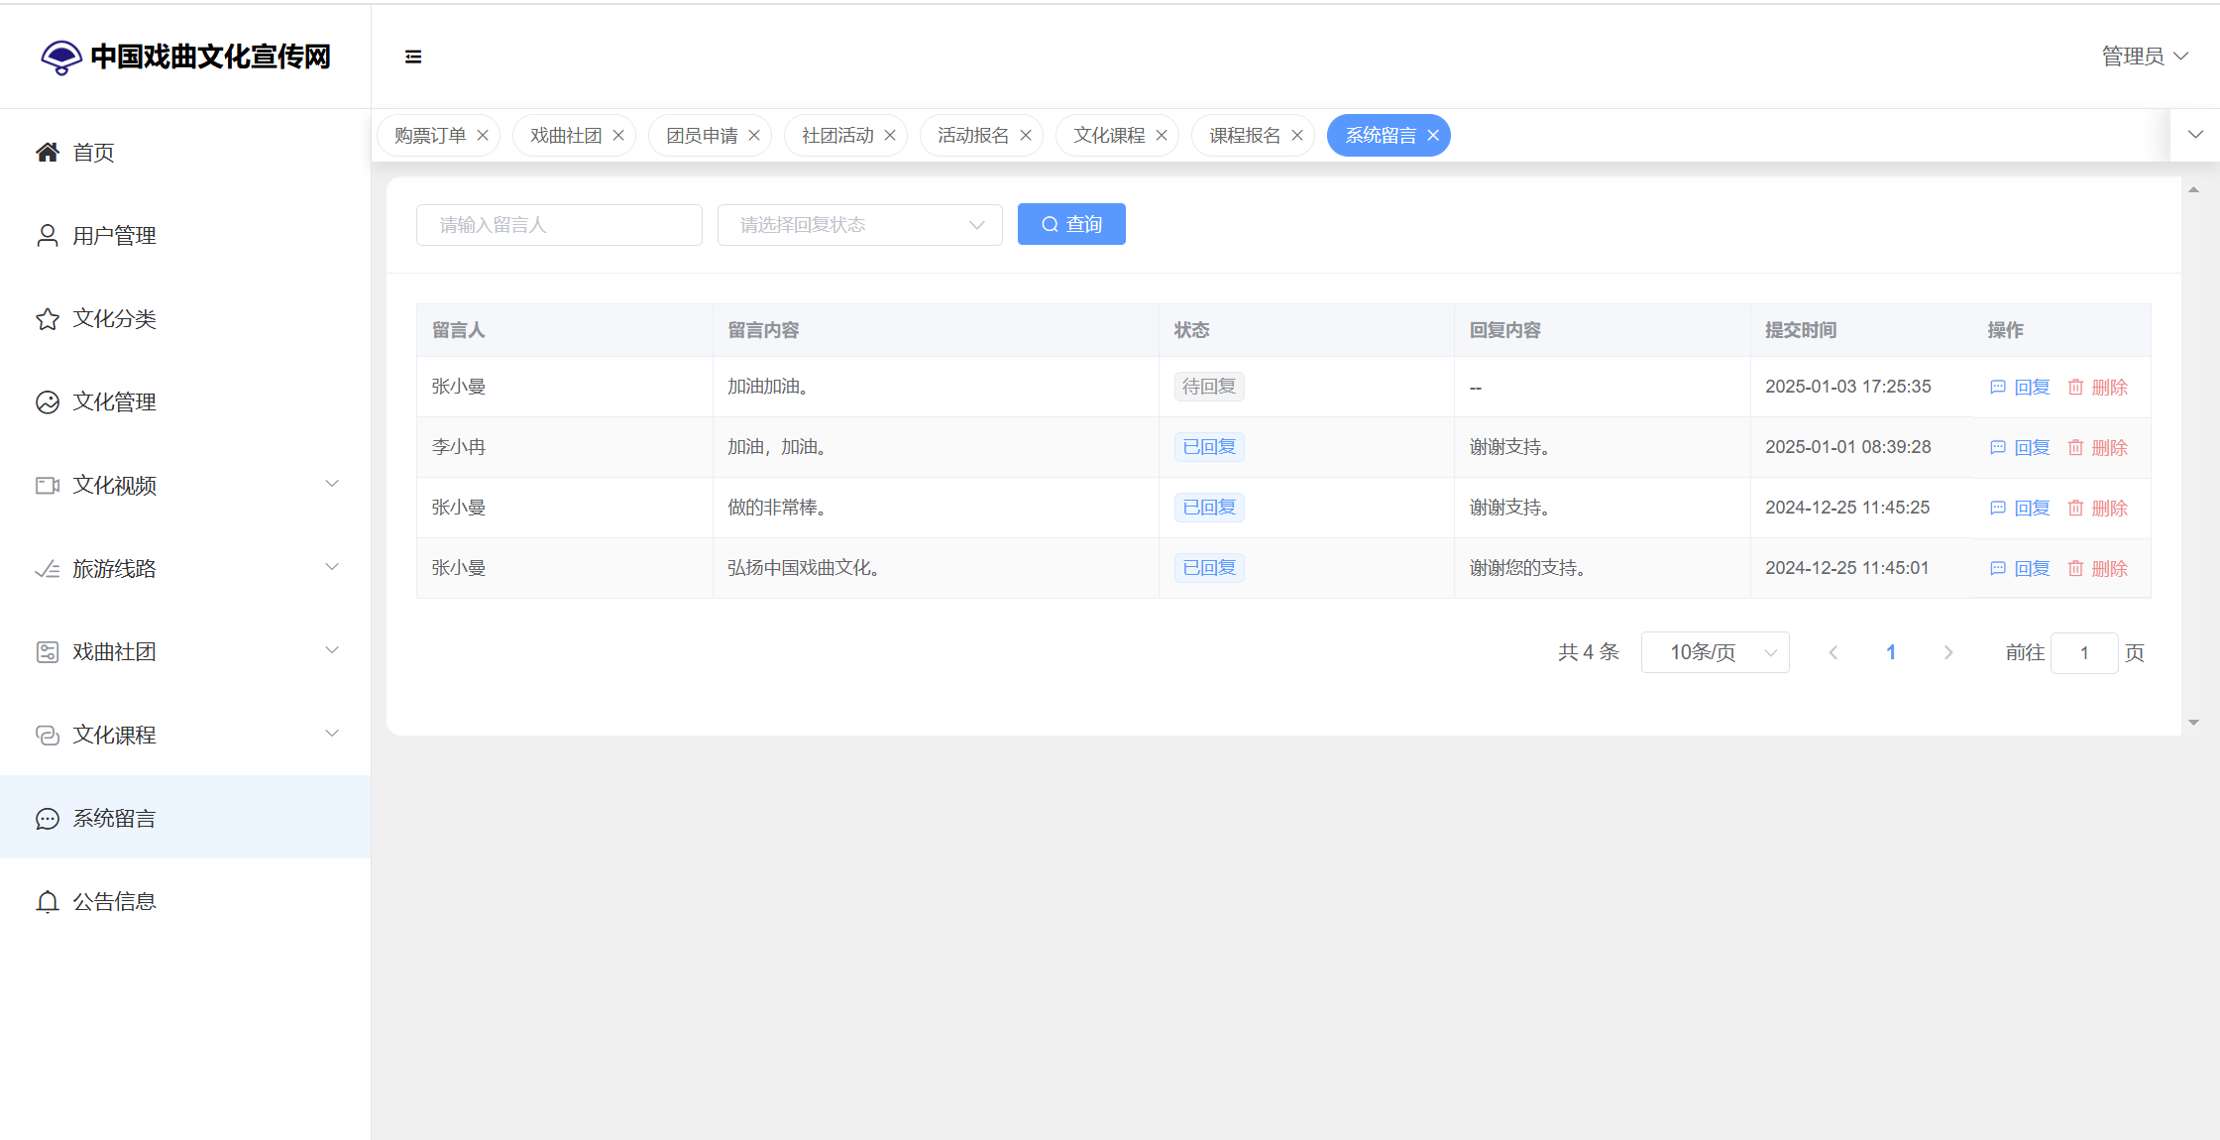
Task: Toggle sidebar collapse hamburger icon
Action: pyautogui.click(x=413, y=57)
